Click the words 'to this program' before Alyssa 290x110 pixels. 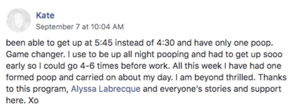pos(38,89)
